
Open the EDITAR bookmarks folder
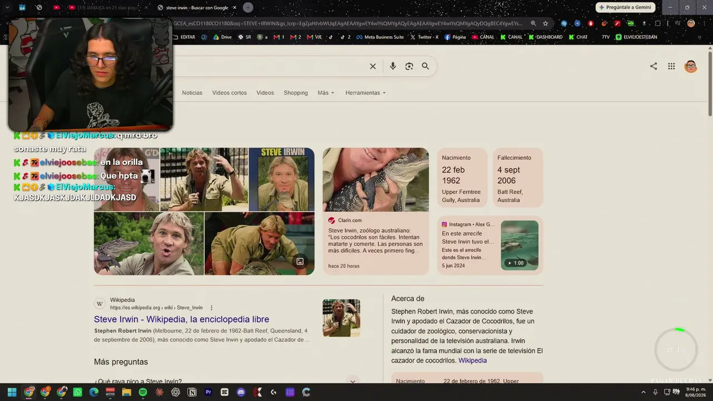pyautogui.click(x=184, y=37)
